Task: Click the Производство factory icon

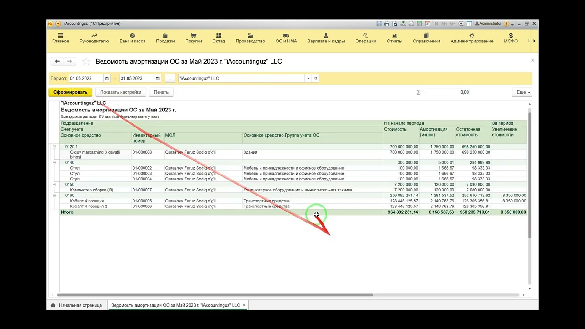Action: [x=250, y=36]
